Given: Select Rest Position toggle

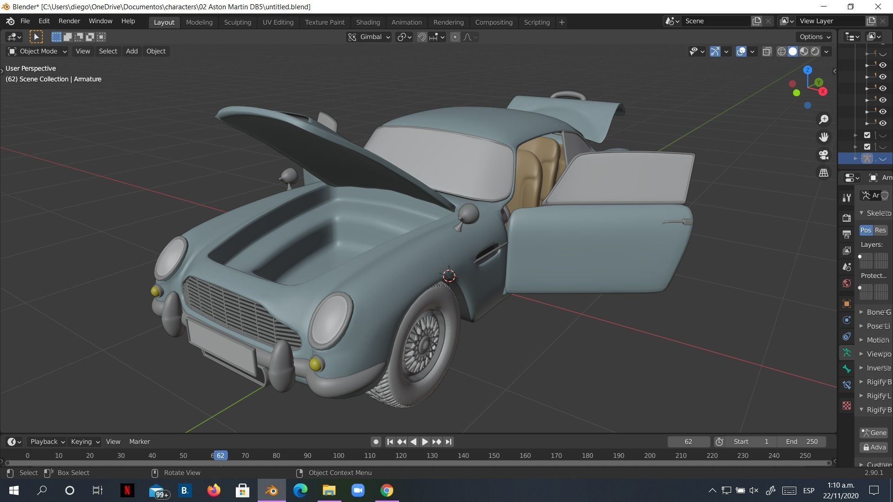Looking at the screenshot, I should [x=880, y=230].
